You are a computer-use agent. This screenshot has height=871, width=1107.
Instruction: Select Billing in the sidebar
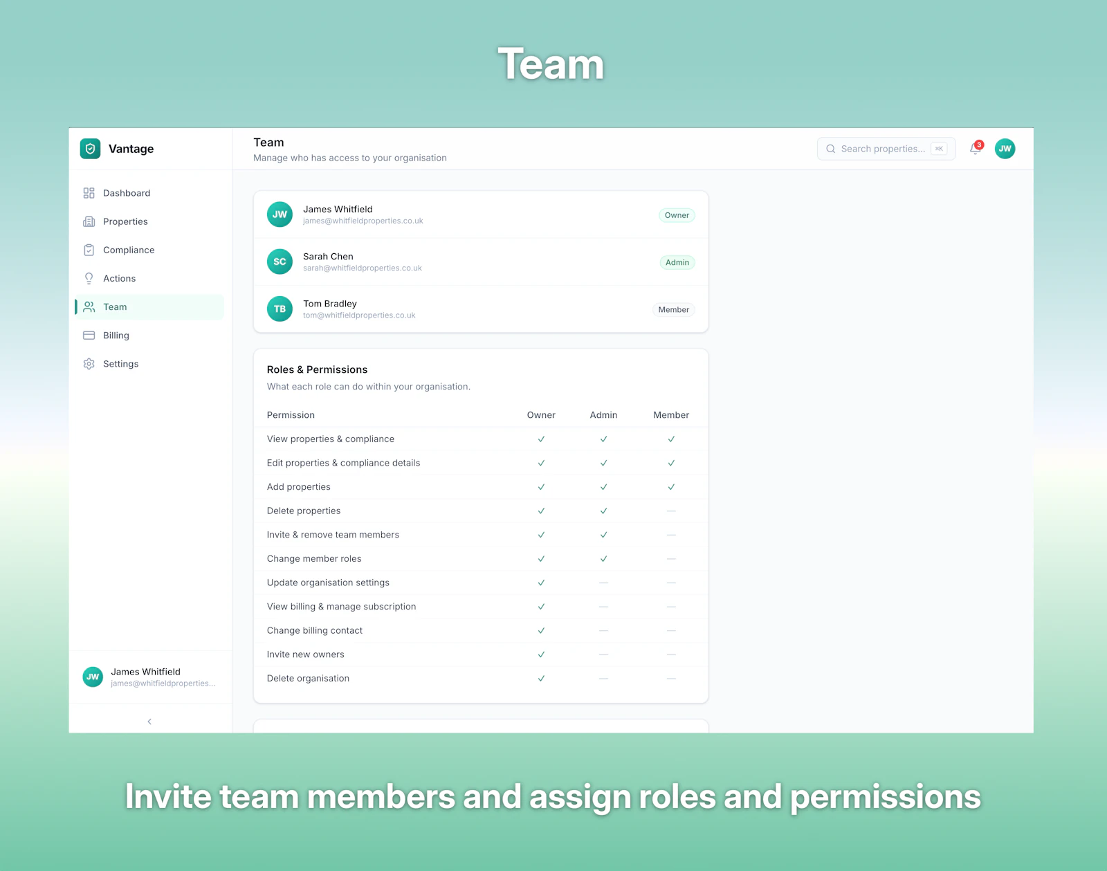pyautogui.click(x=149, y=336)
